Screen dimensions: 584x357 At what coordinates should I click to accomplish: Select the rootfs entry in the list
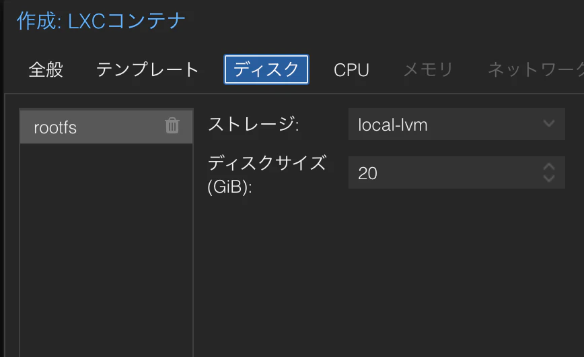pos(106,127)
